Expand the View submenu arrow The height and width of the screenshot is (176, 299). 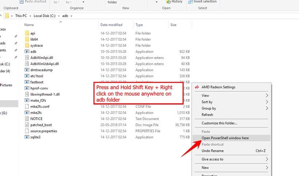coord(267,96)
